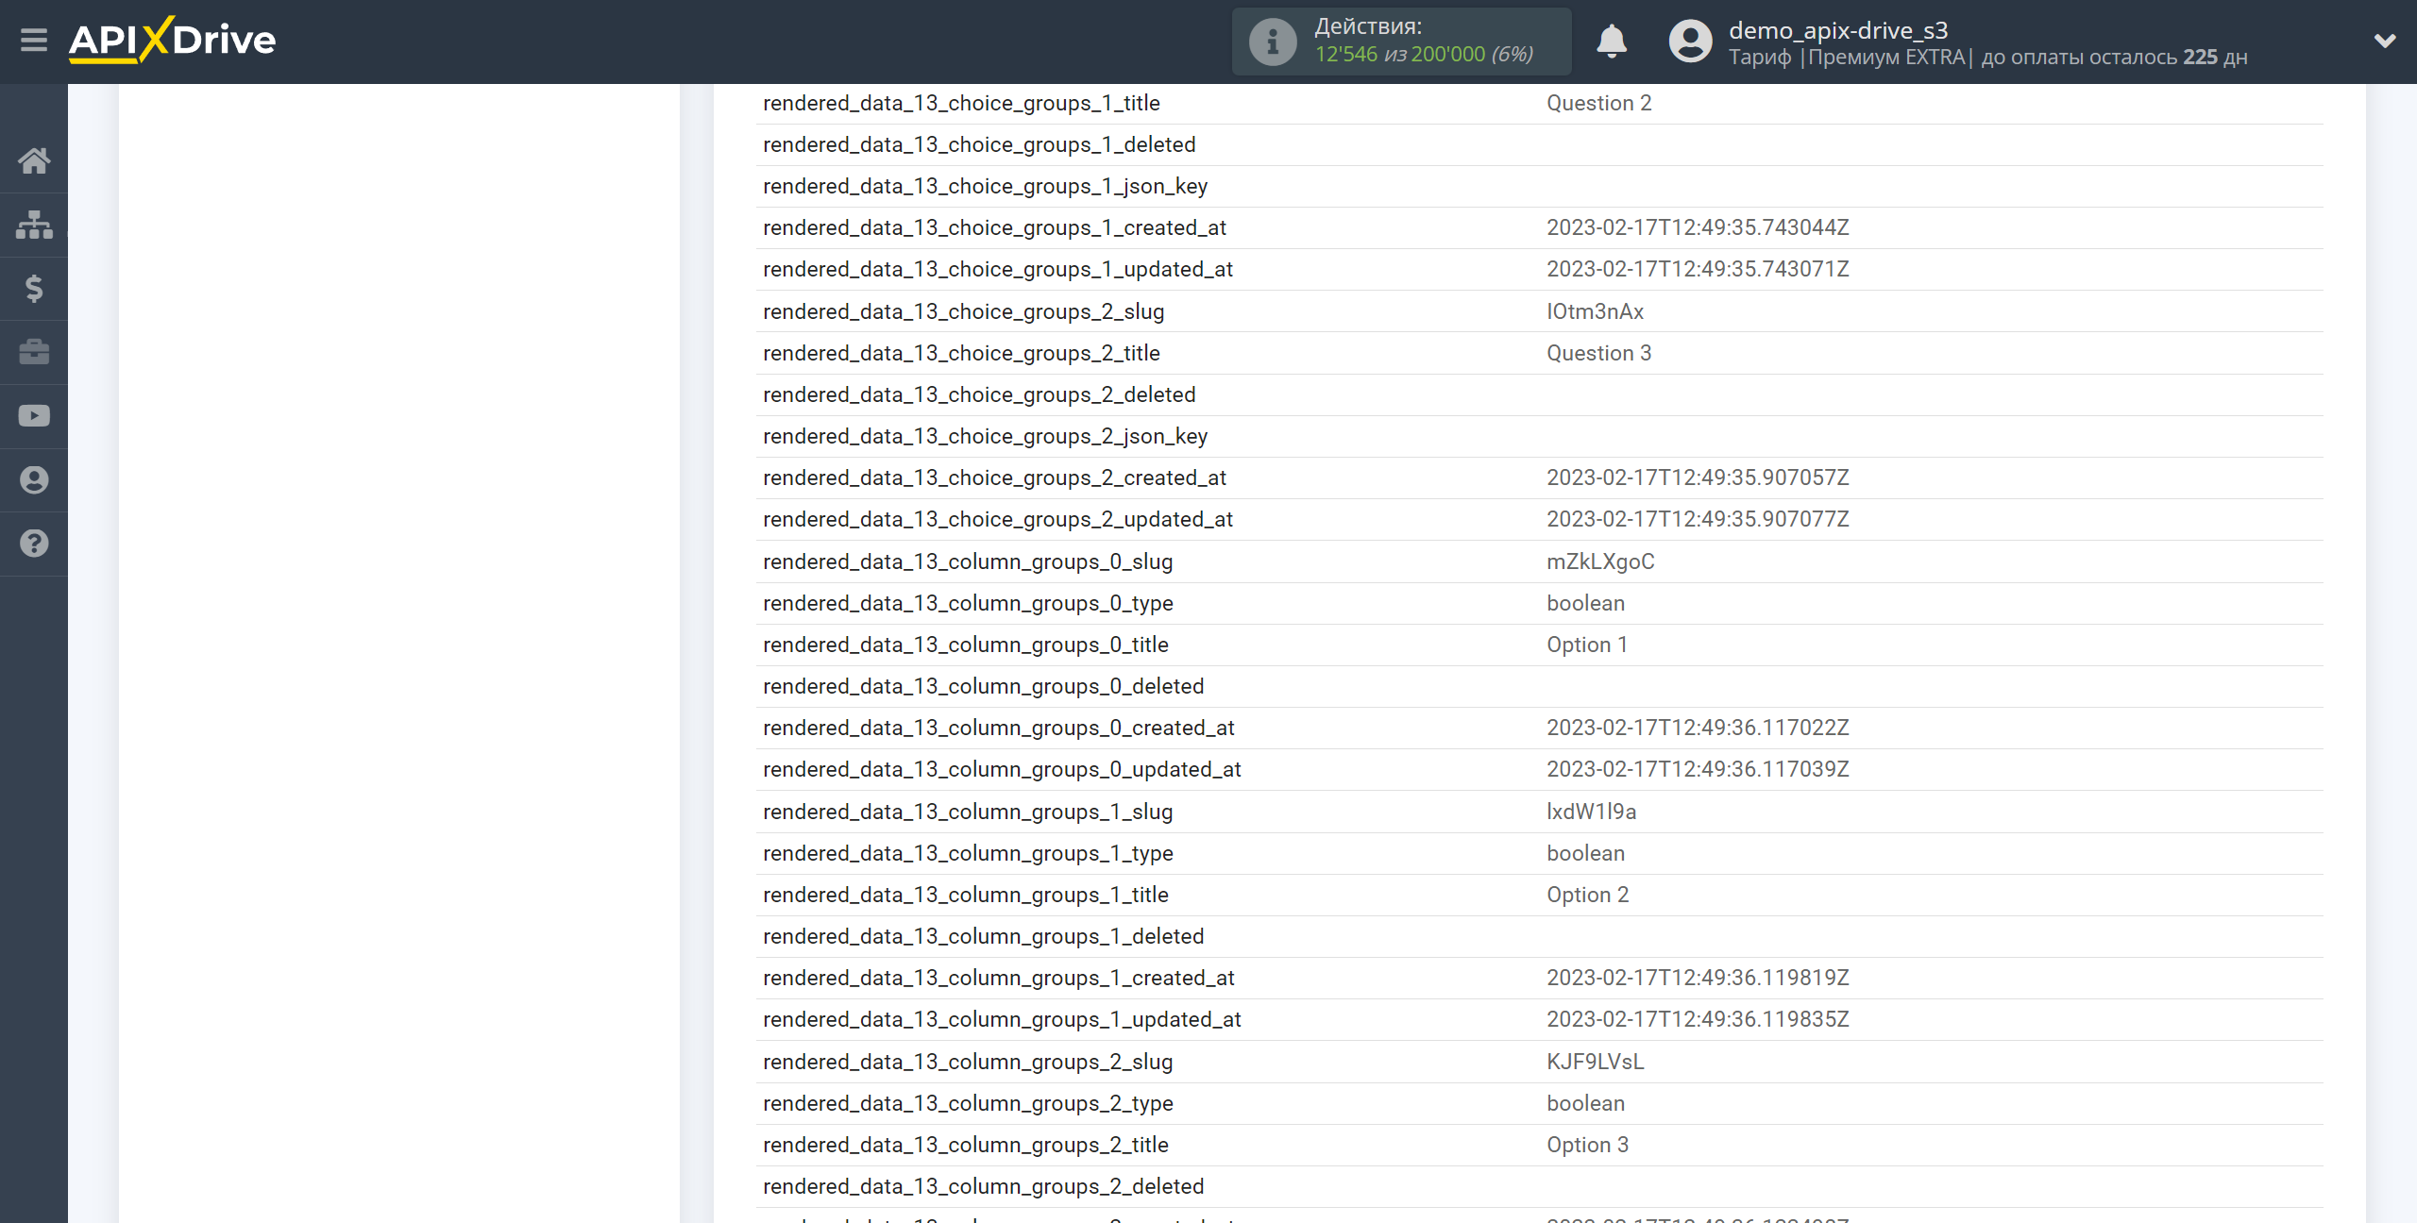
Task: Select the value 2023-02-17T12:49:36.119835Z
Action: 1698,1019
